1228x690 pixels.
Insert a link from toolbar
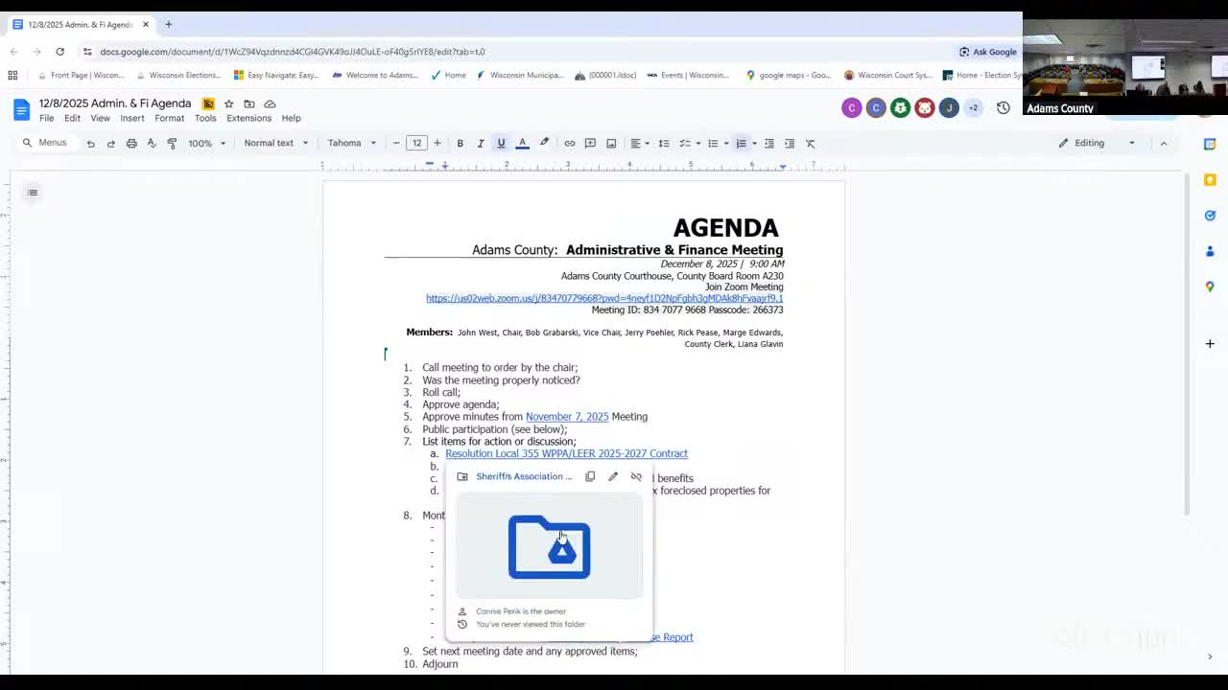tap(570, 144)
